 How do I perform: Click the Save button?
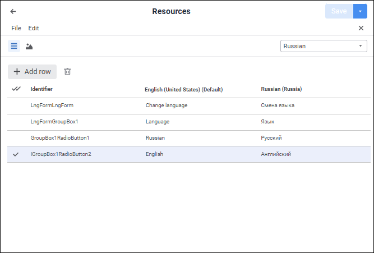[339, 11]
